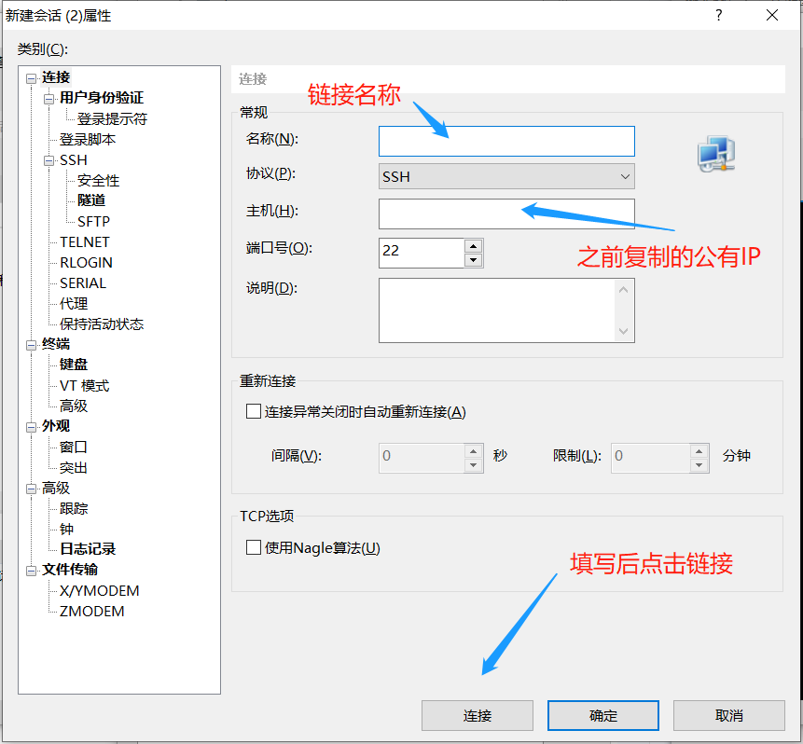803x744 pixels.
Task: Select X/YMODEM under 文件传输
Action: pyautogui.click(x=99, y=590)
